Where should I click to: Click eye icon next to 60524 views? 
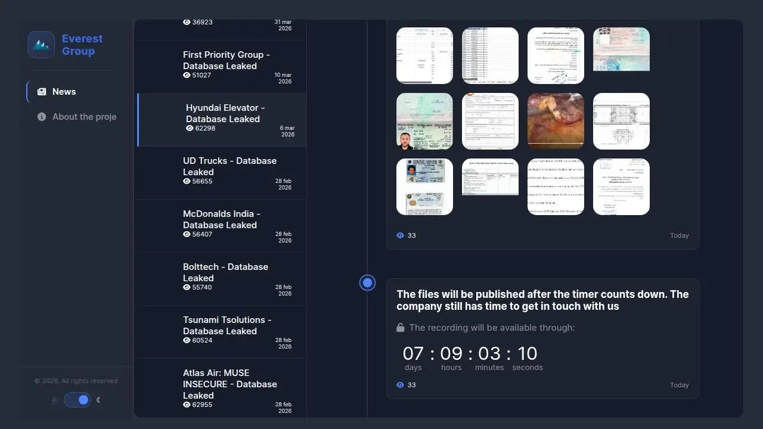pos(187,340)
